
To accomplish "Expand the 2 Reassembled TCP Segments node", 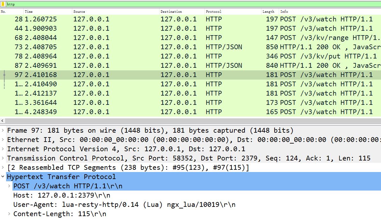I will [3, 168].
